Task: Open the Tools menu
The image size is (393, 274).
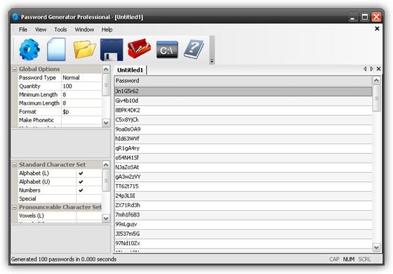Action: click(x=60, y=30)
